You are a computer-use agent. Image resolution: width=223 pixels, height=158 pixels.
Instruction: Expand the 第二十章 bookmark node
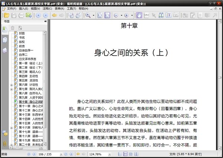click(x=12, y=145)
